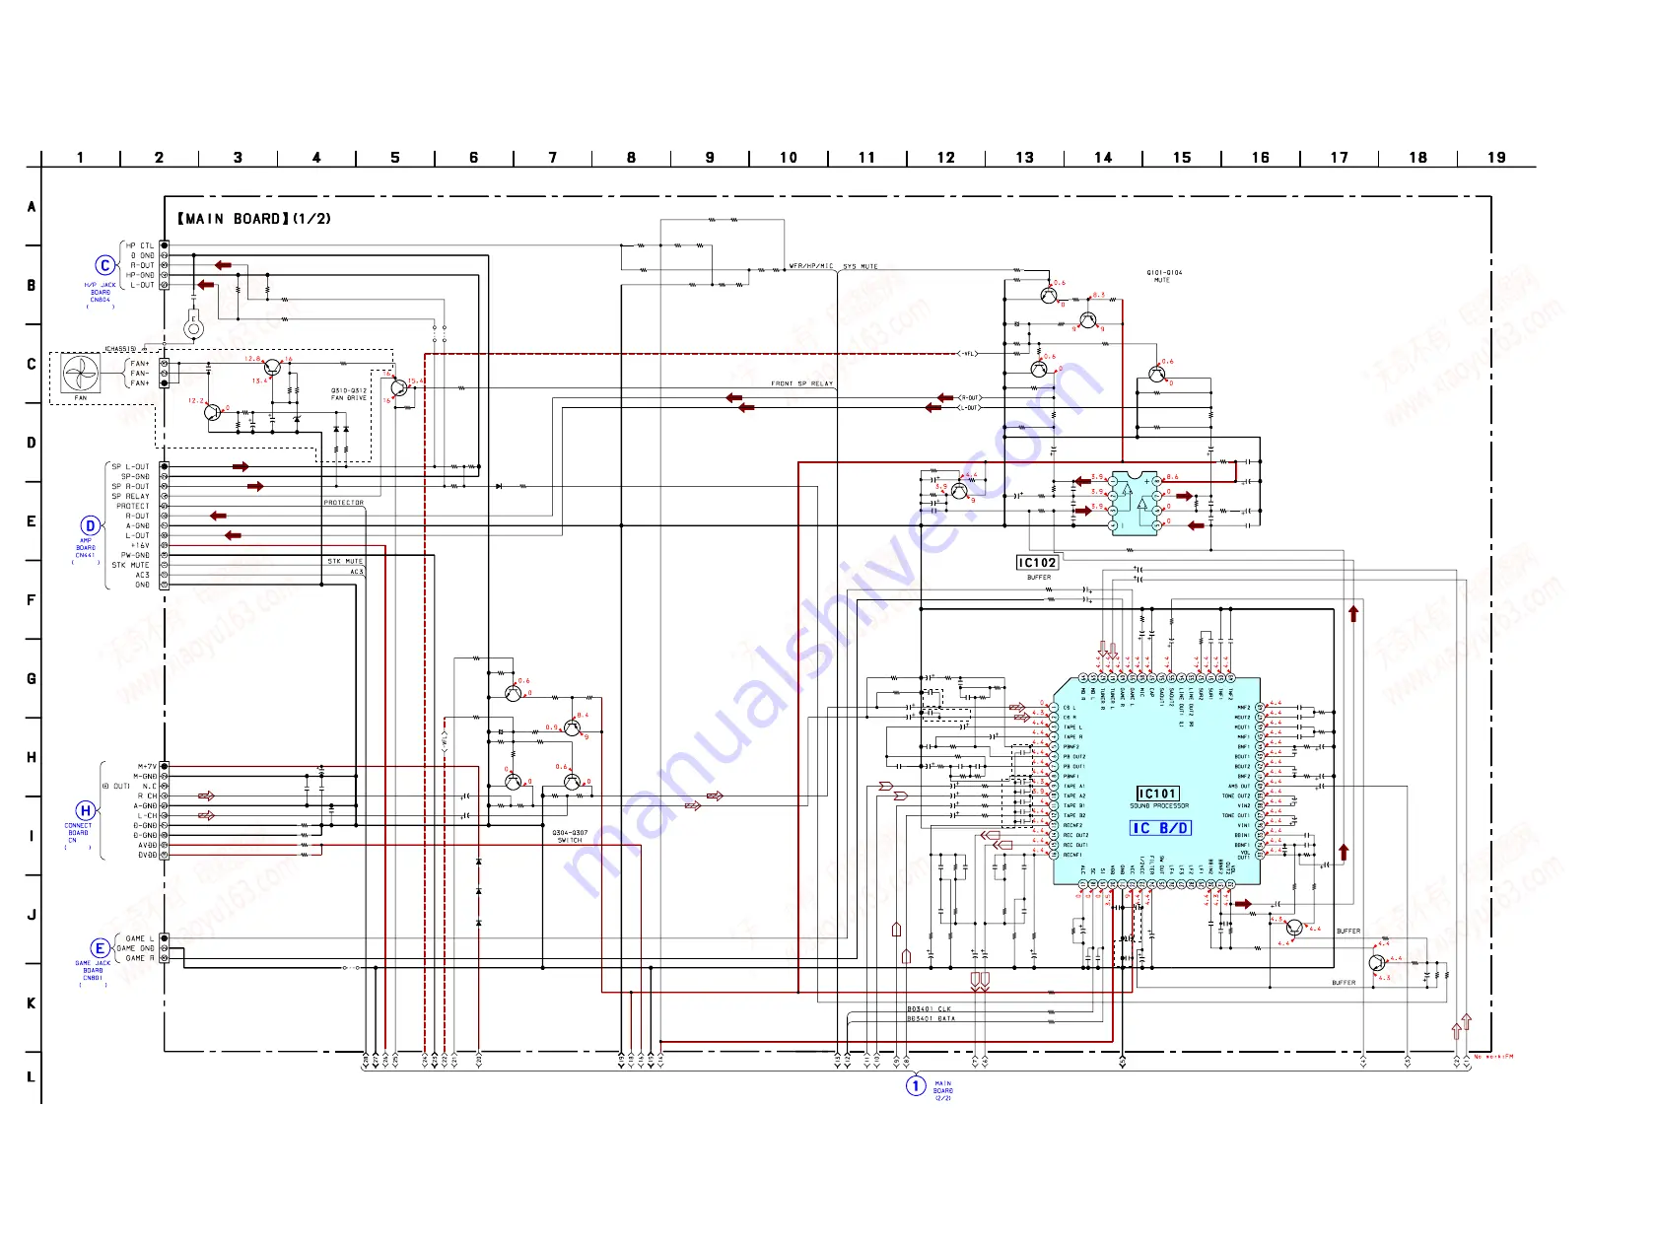Click the circled D amp board marker
1656x1245 pixels.
coord(90,525)
